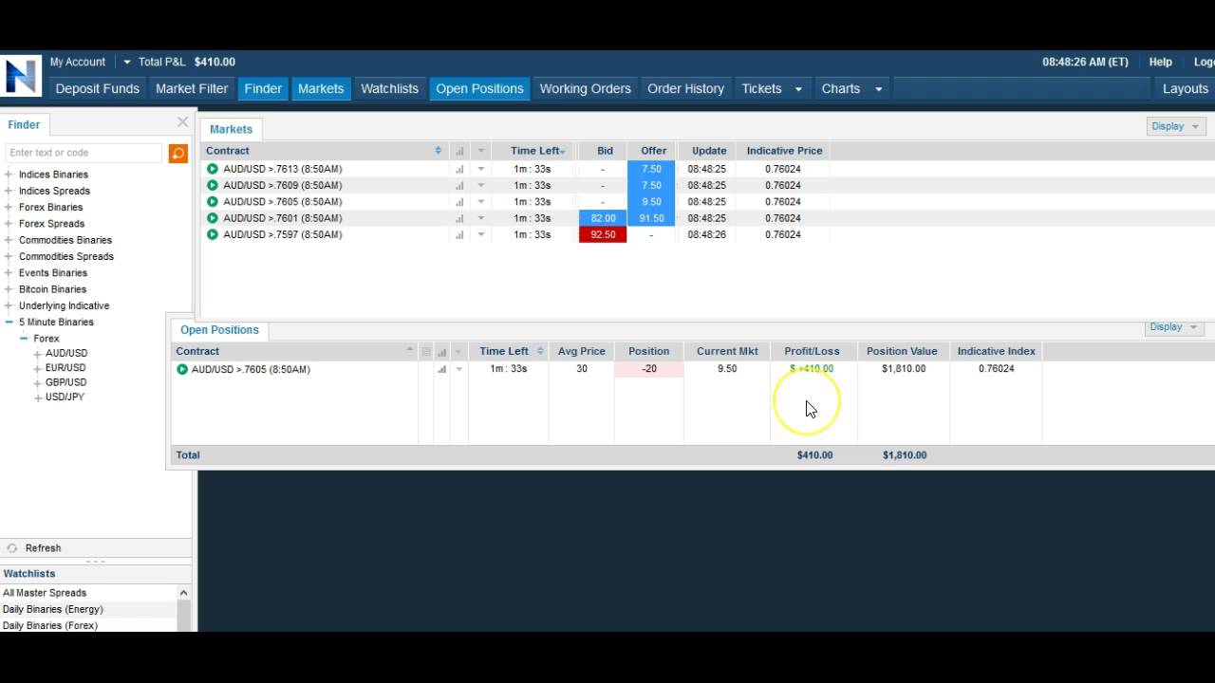Expand Indices Binaries tree node

pos(9,175)
